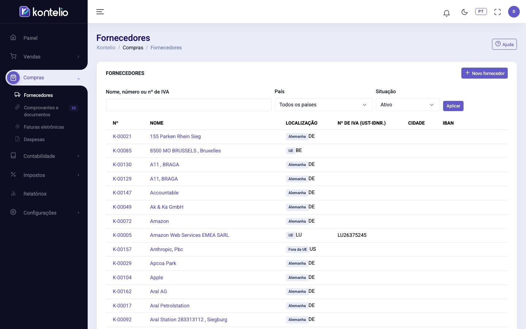Open supplier 155 Parken Rhein Sieg

point(175,136)
